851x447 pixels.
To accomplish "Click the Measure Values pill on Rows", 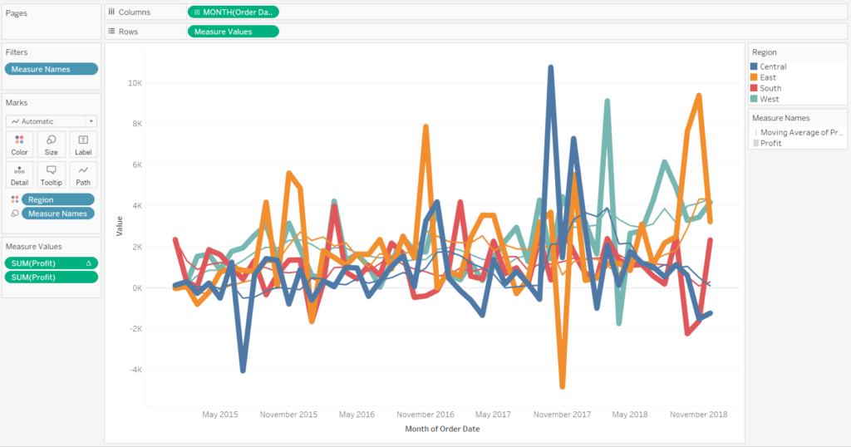I will 233,32.
